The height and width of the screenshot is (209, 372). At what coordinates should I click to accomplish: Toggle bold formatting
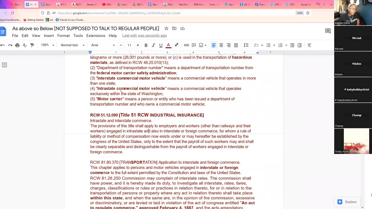coord(146,45)
